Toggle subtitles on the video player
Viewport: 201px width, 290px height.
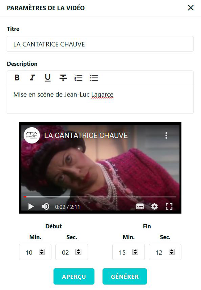140,206
